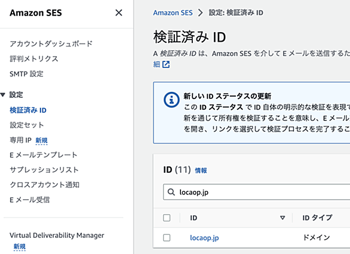This screenshot has height=254, width=350.
Task: Click the ドメイン cell
Action: pos(317,237)
